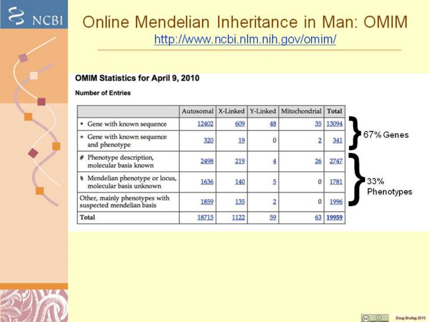Open the 48 Y-Linked gene entries link
The height and width of the screenshot is (322, 429).
272,124
